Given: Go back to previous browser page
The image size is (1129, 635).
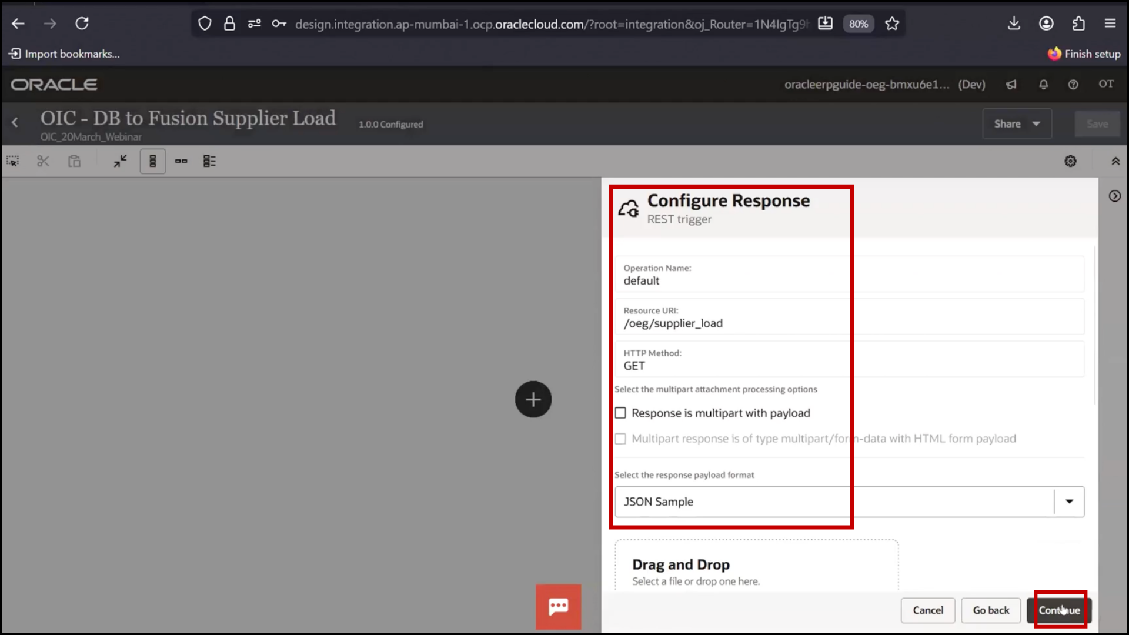Looking at the screenshot, I should (x=18, y=24).
